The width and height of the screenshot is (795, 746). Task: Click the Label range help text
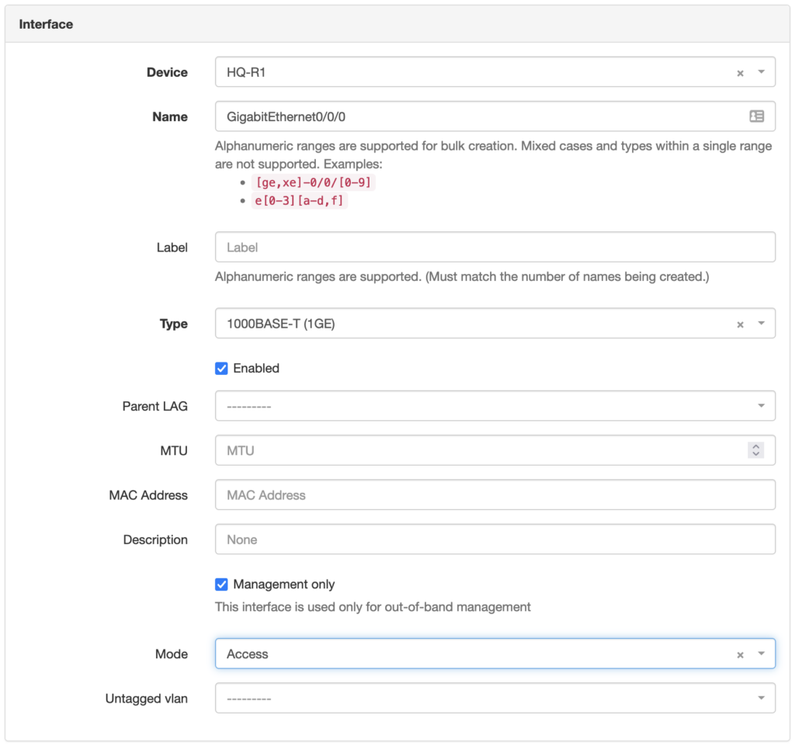tap(462, 276)
